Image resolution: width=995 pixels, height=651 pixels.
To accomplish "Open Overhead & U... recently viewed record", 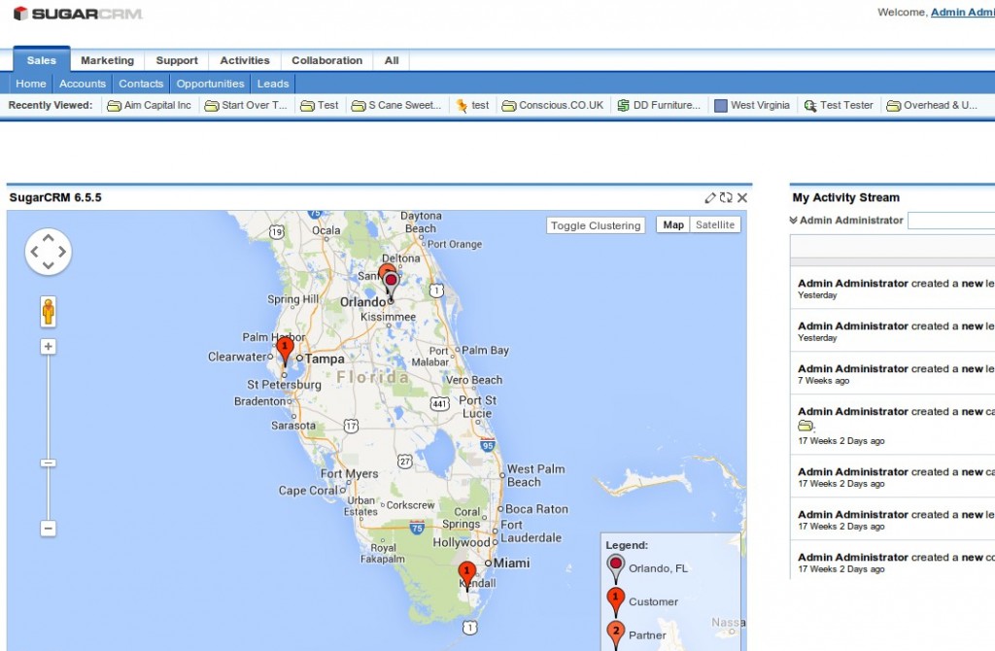I will click(x=932, y=105).
